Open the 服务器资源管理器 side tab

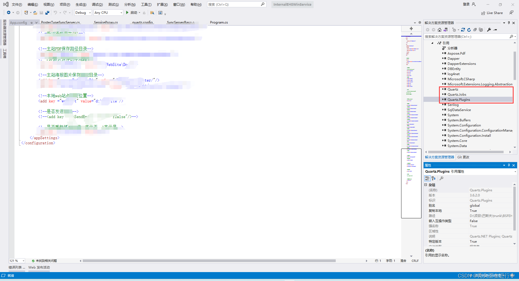click(5, 32)
